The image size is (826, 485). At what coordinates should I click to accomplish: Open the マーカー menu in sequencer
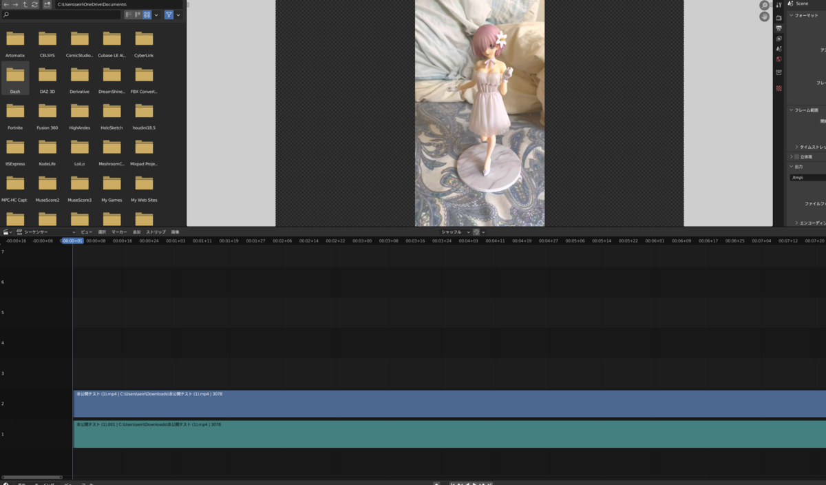click(119, 232)
